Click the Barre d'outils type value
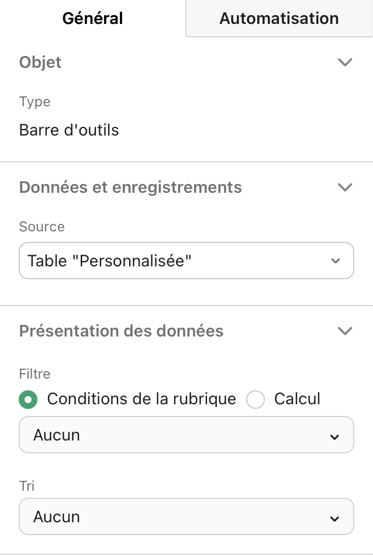This screenshot has height=555, width=373. coord(69,130)
